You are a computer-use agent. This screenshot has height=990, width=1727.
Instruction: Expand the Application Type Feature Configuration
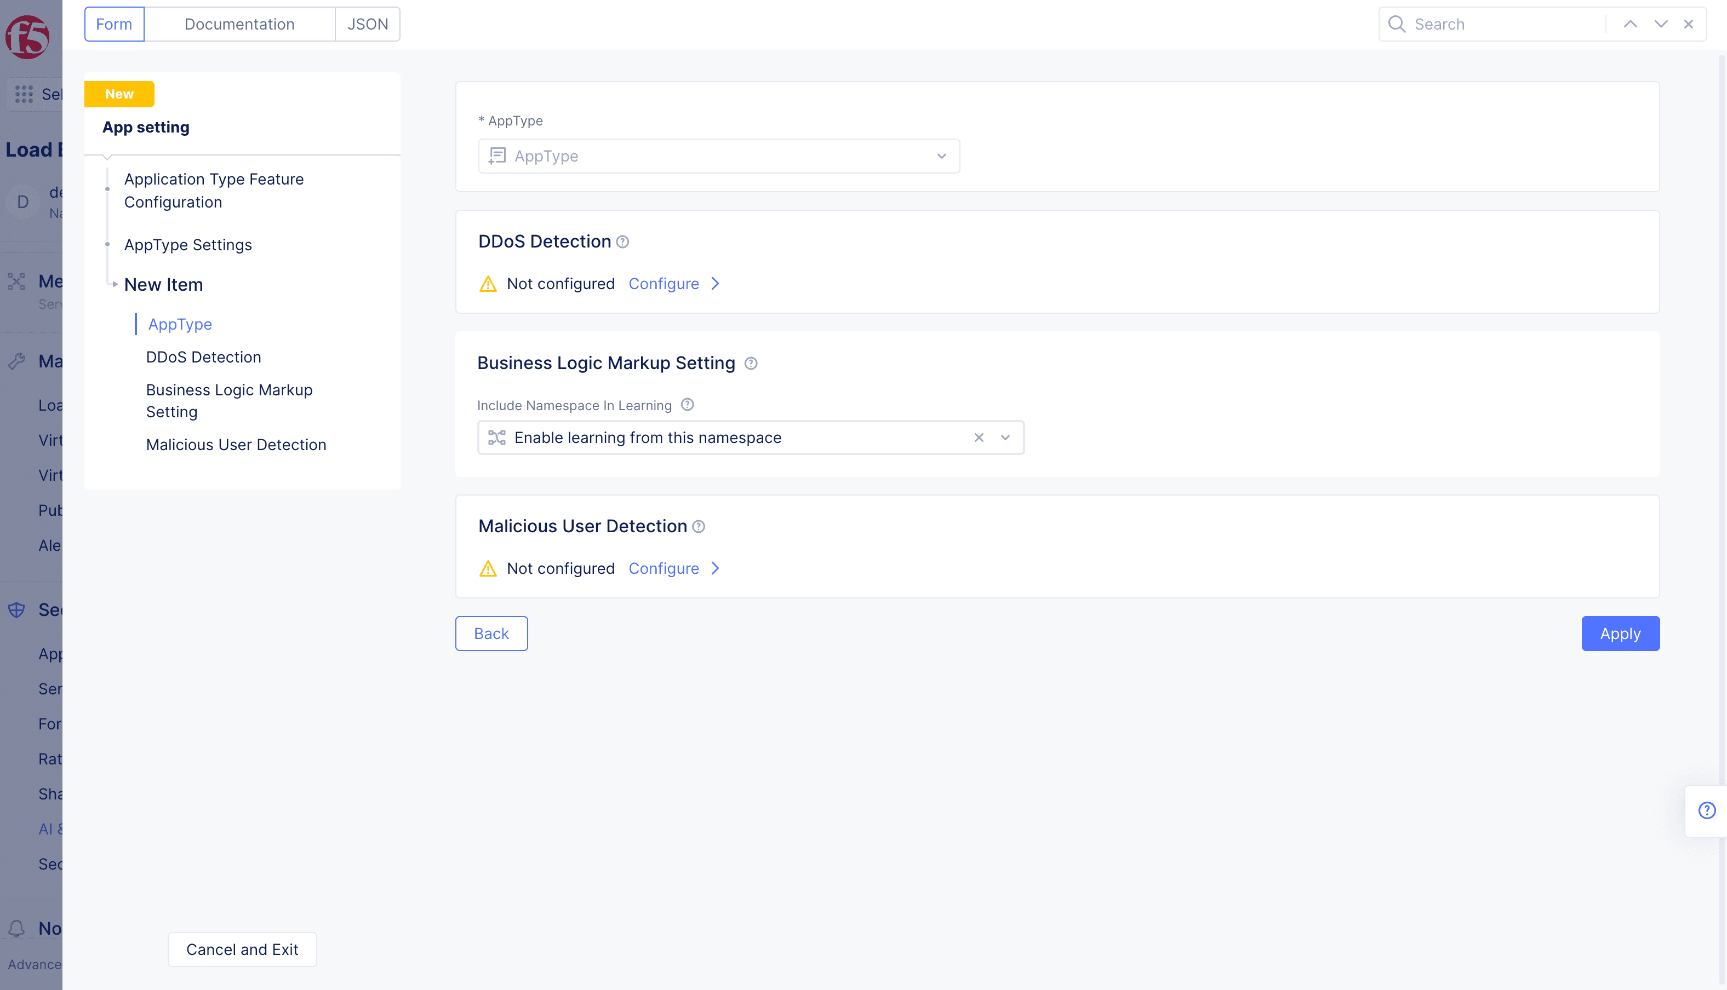point(214,189)
